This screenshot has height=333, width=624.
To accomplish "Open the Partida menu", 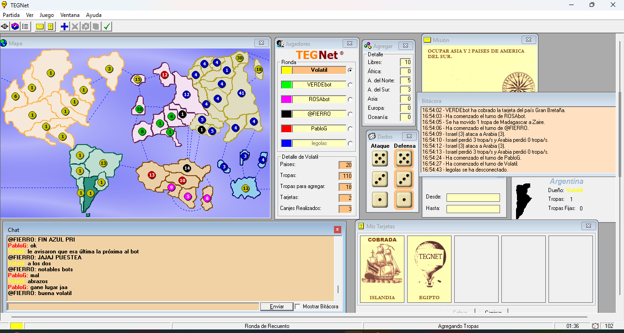I will [x=11, y=15].
